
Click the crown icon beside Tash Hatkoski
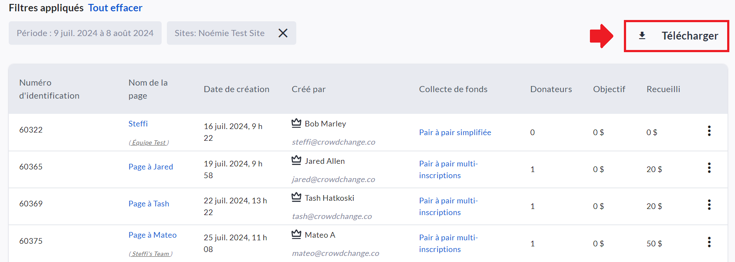[296, 197]
